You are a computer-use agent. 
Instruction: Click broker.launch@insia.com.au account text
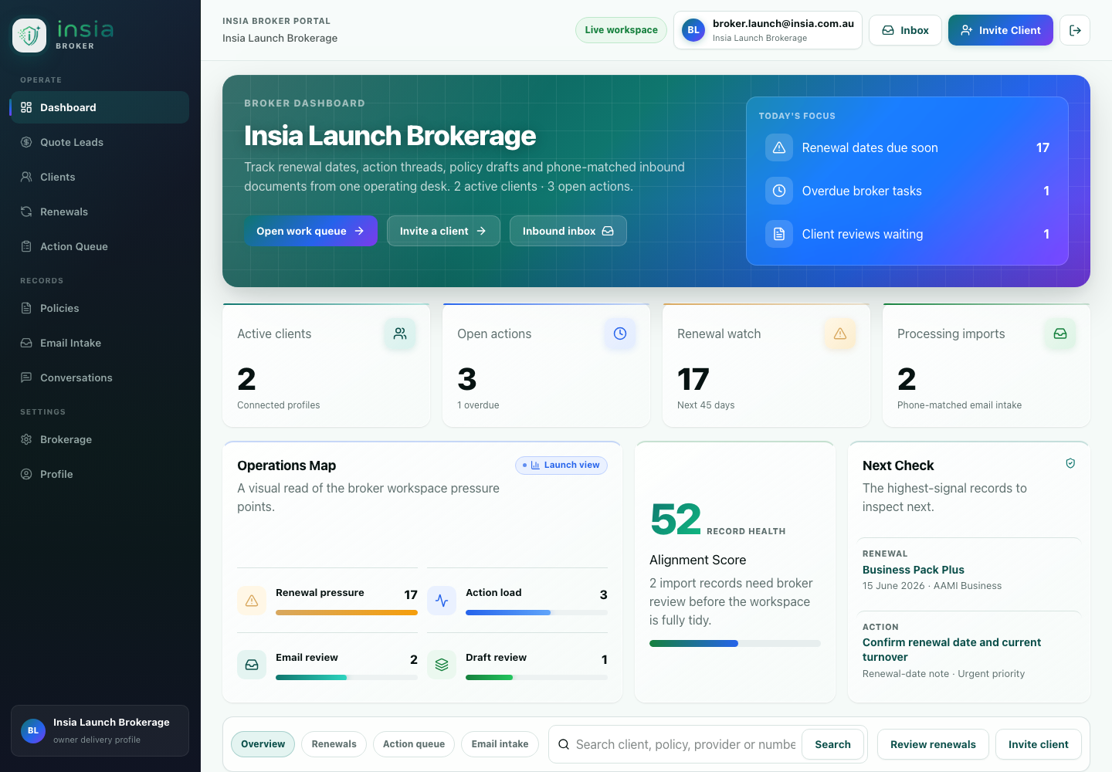(x=783, y=23)
